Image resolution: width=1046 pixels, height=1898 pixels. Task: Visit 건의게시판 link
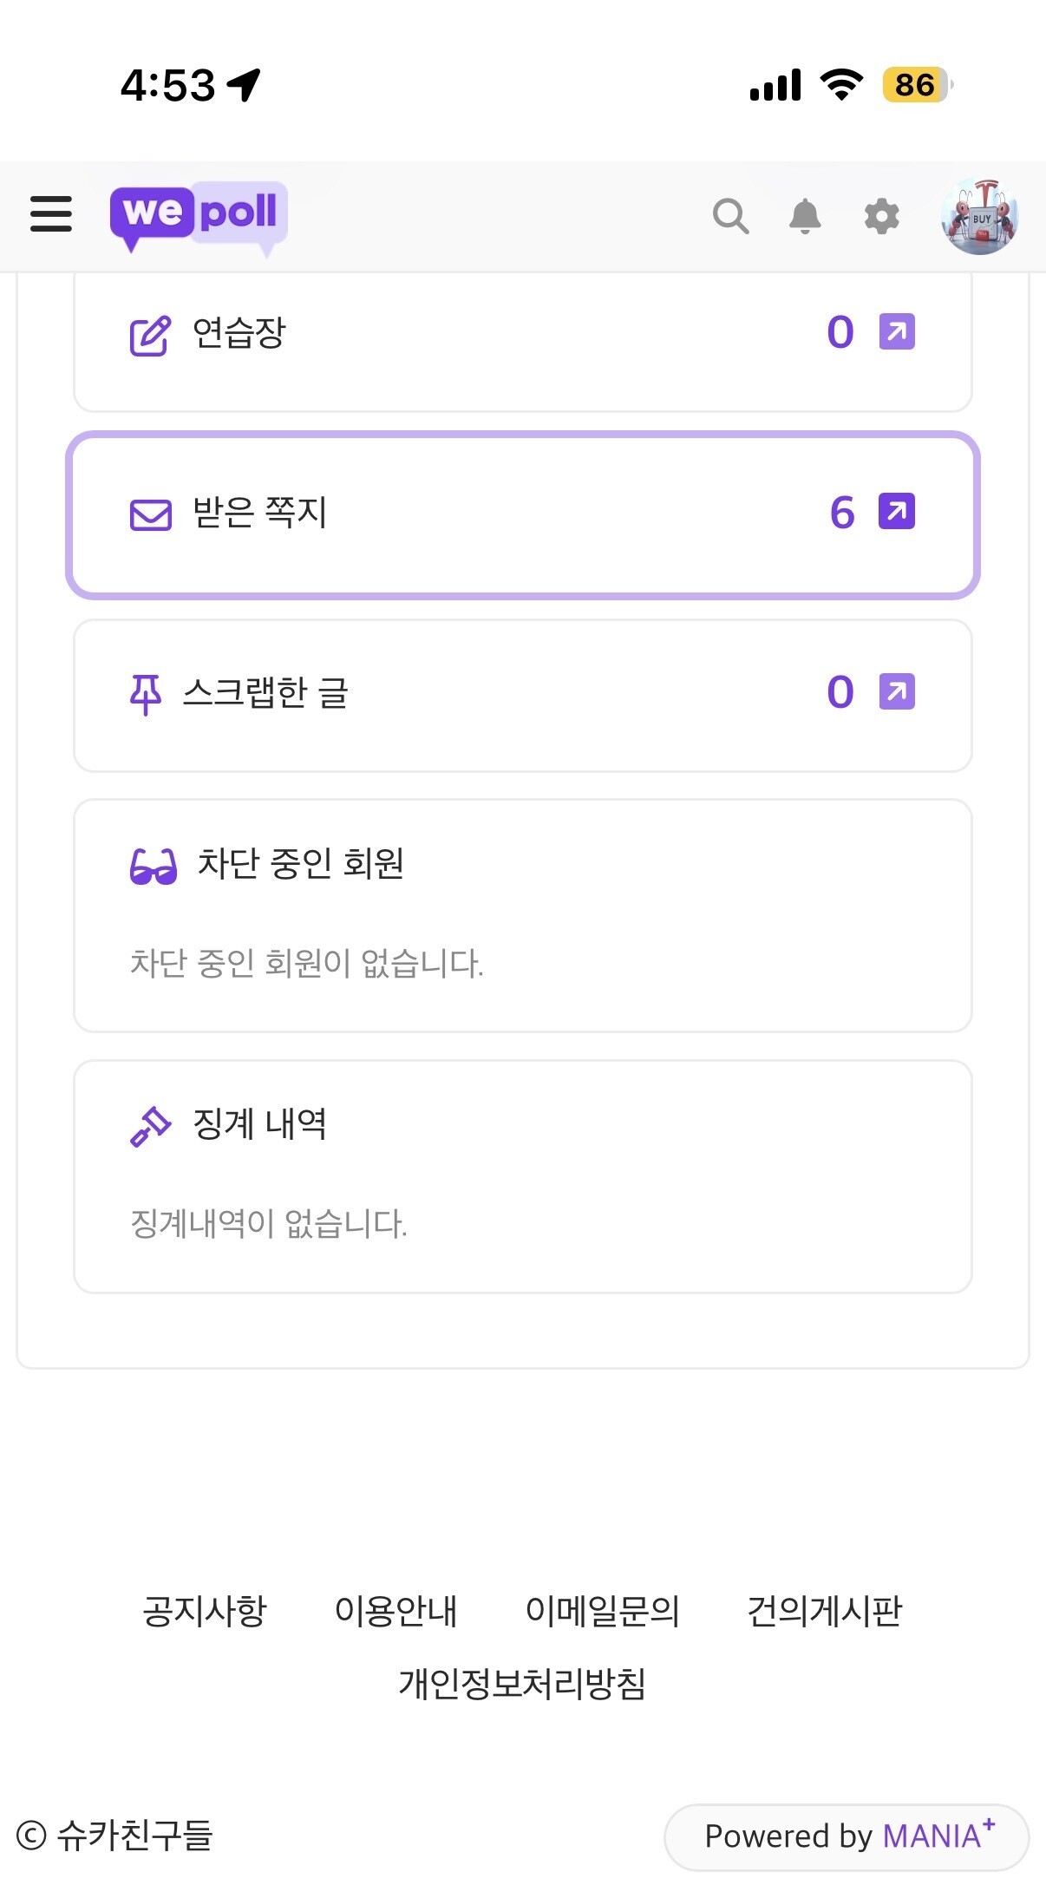tap(824, 1611)
